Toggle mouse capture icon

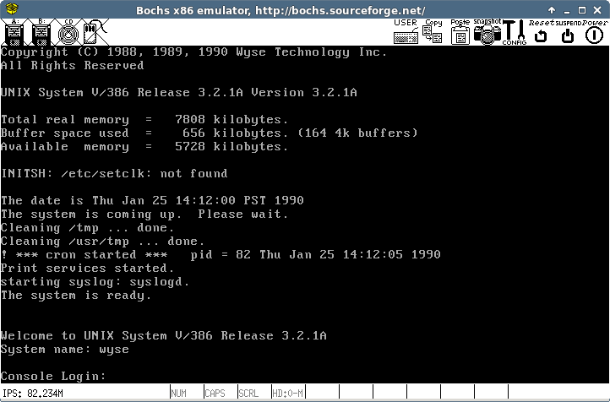[x=95, y=32]
